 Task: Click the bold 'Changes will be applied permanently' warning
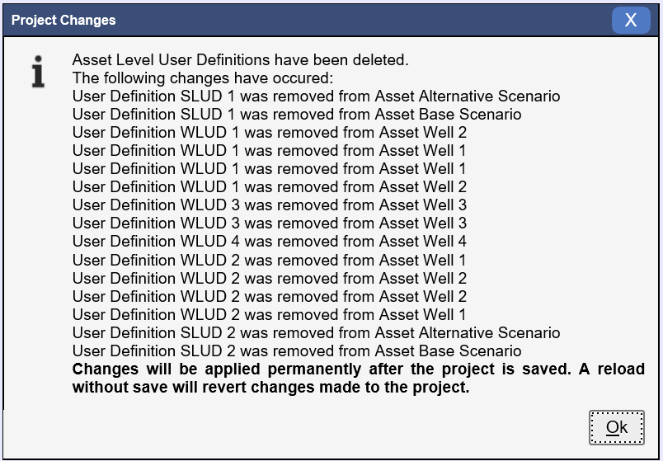358,369
